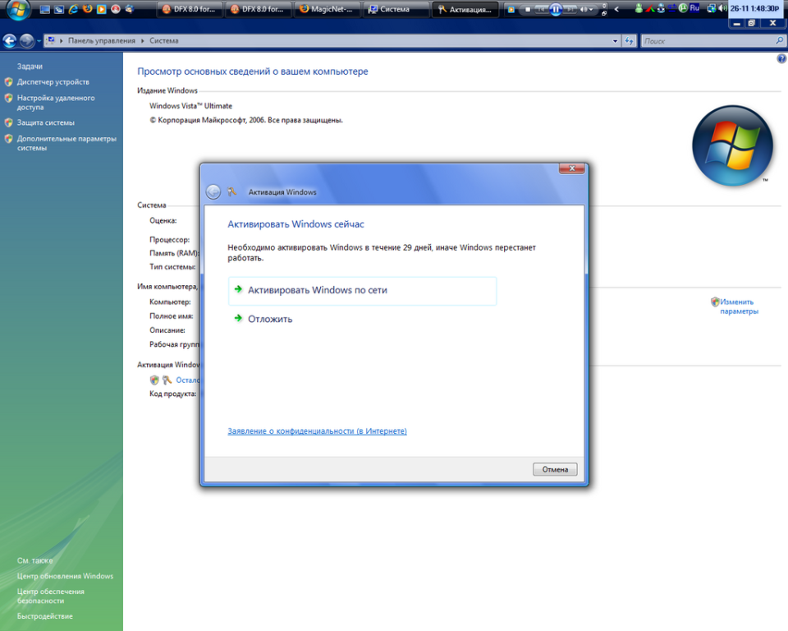Skip to previous track in media toolbar
The image size is (788, 631).
pos(541,9)
